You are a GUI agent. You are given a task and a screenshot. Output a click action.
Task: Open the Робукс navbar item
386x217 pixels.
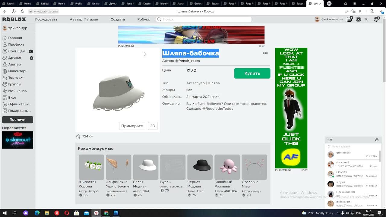(144, 19)
